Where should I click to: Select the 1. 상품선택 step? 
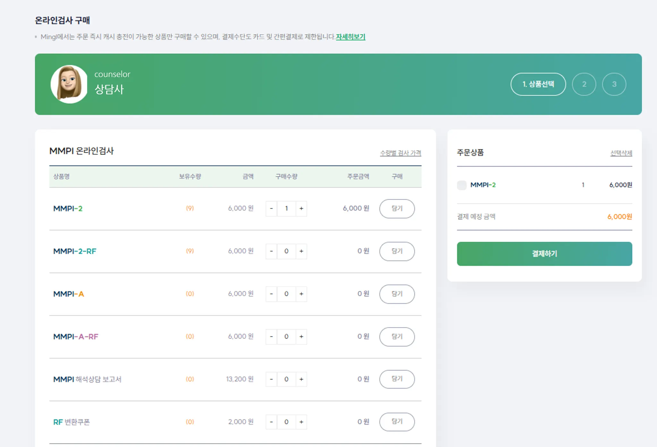(538, 84)
